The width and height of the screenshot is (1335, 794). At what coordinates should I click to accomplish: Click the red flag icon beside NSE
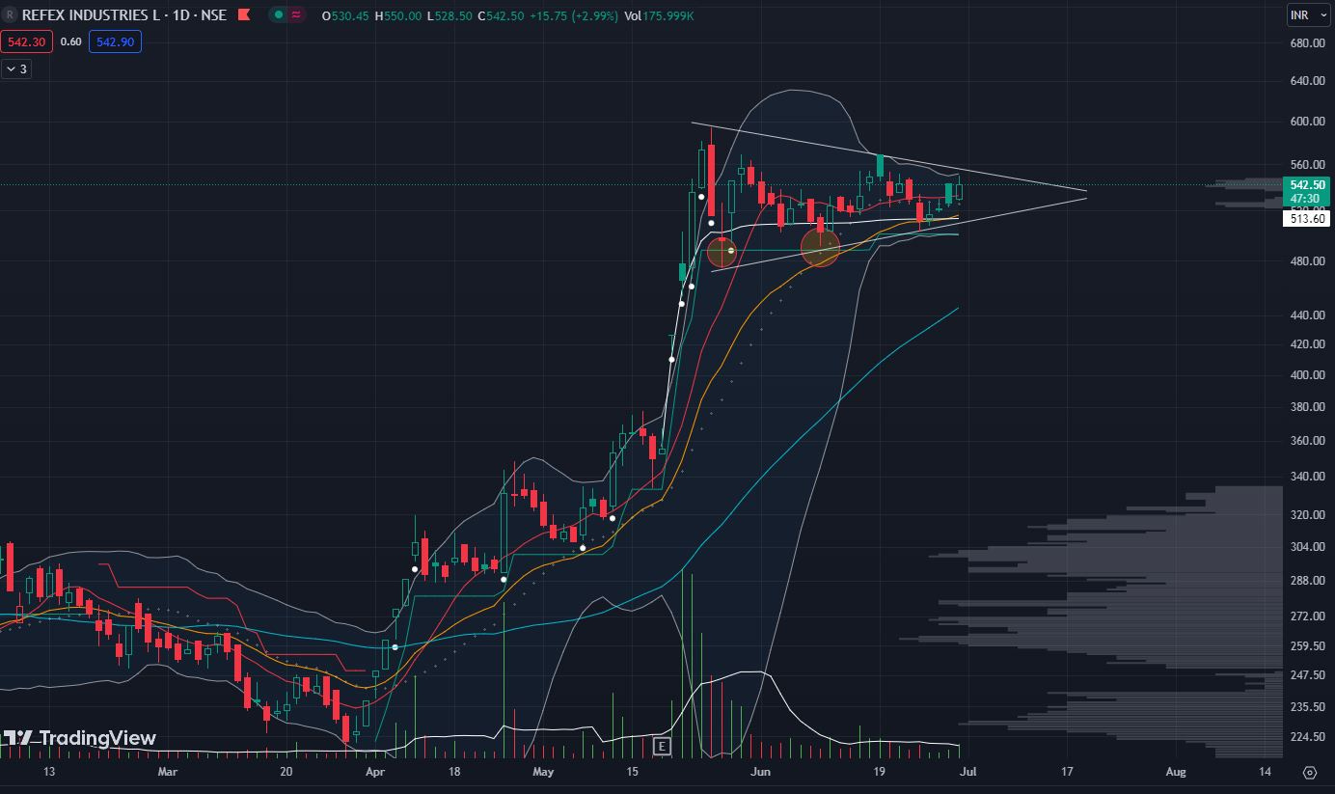coord(244,15)
